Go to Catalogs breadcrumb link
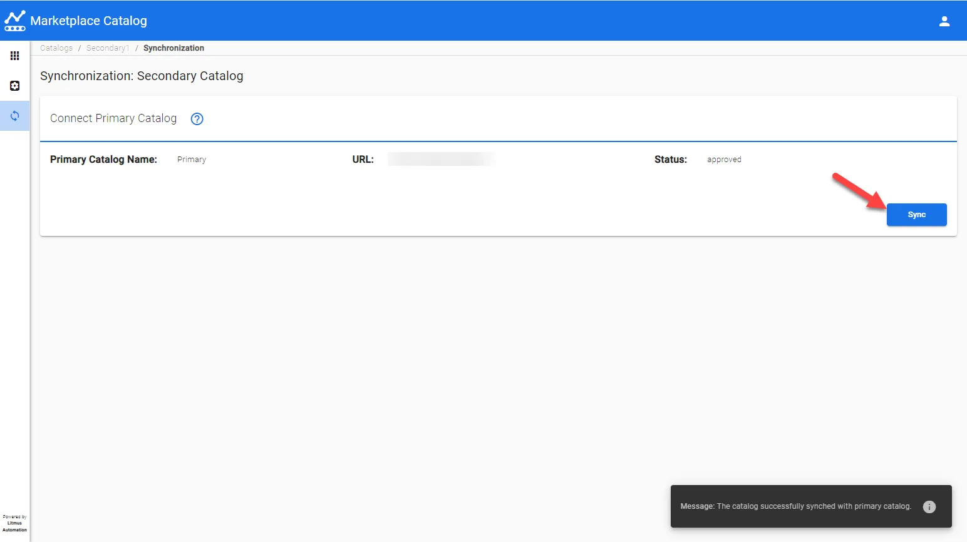The width and height of the screenshot is (967, 542). 56,48
